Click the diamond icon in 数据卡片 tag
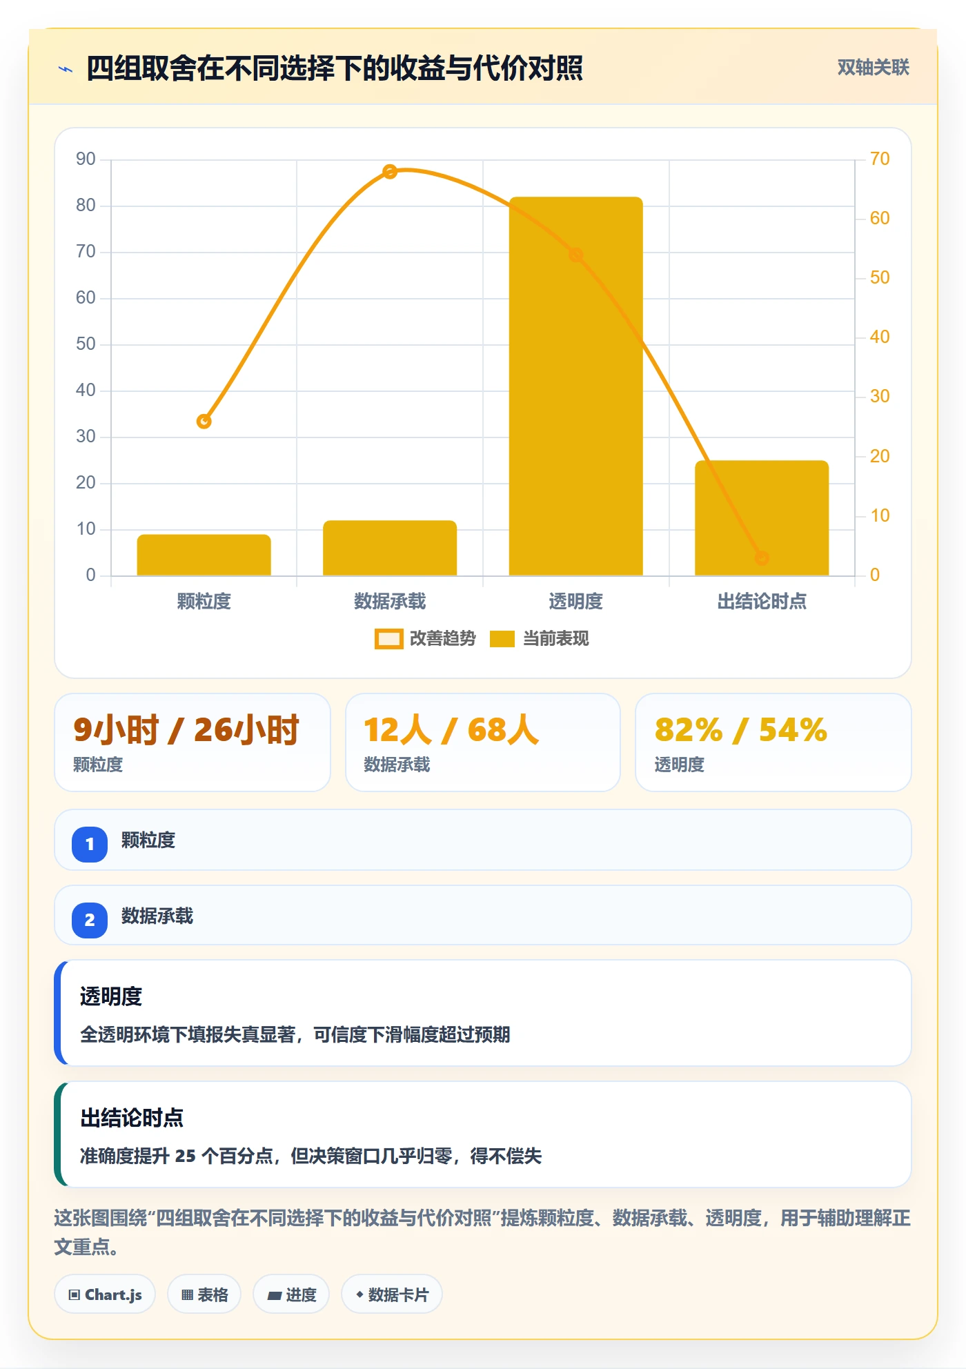The image size is (966, 1369). (x=359, y=1294)
